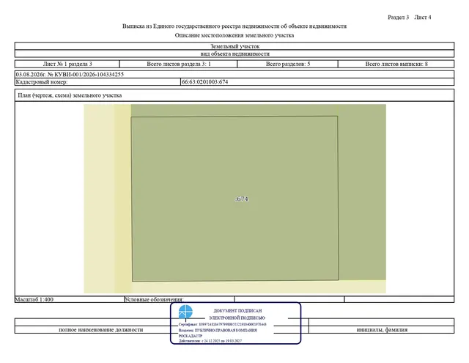This screenshot has width=469, height=363.
Task: Click 'План (чертеж, схема) земельного участка' heading
Action: point(70,95)
